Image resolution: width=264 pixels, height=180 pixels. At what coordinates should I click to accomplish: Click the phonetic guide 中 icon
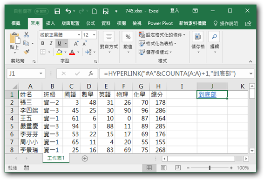coord(88,52)
